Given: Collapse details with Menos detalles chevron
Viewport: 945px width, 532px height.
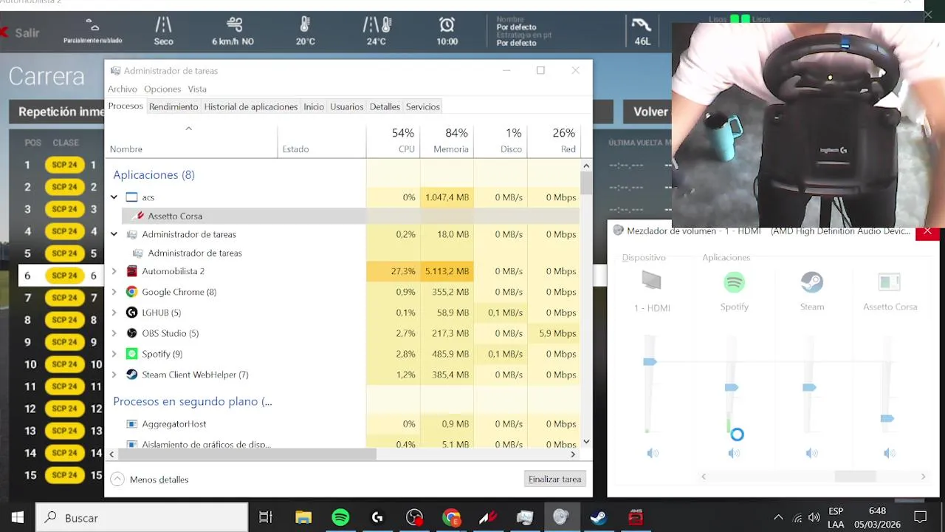Looking at the screenshot, I should [117, 480].
